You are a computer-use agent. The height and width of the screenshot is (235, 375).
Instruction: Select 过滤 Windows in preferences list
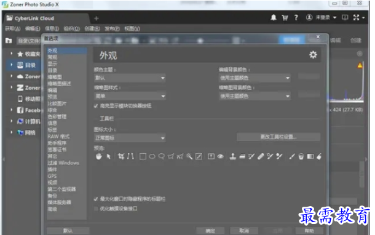point(63,163)
